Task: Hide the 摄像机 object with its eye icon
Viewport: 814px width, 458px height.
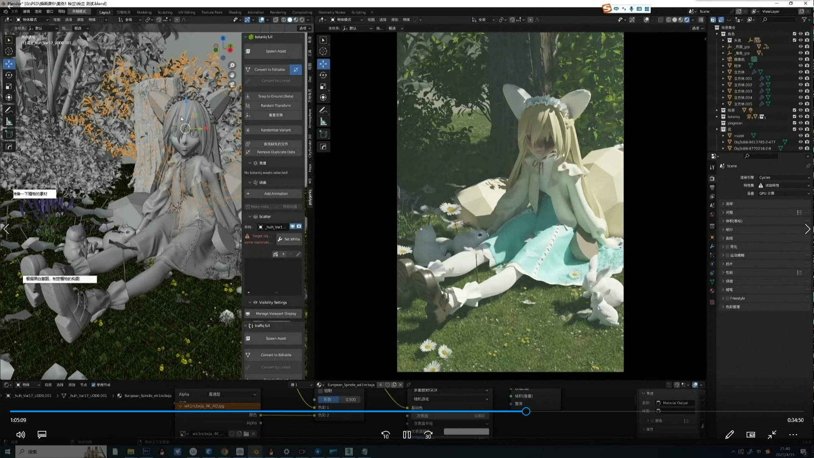Action: tap(800, 59)
